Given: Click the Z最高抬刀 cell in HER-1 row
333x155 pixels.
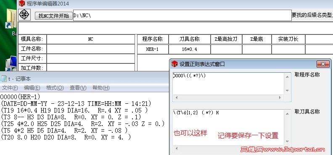Looking at the screenshot, I should (x=226, y=50).
